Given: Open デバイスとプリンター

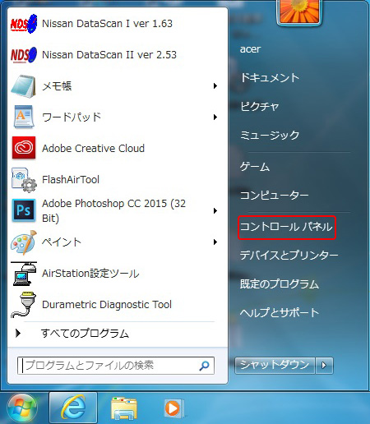Looking at the screenshot, I should coord(289,256).
